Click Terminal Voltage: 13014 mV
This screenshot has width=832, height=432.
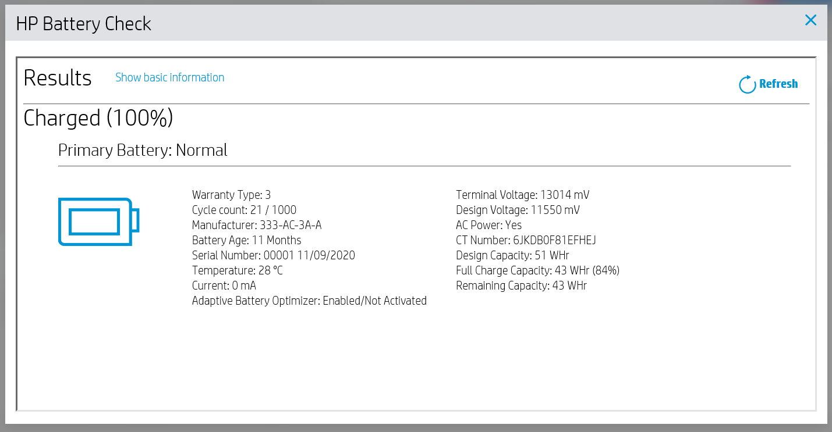coord(522,195)
